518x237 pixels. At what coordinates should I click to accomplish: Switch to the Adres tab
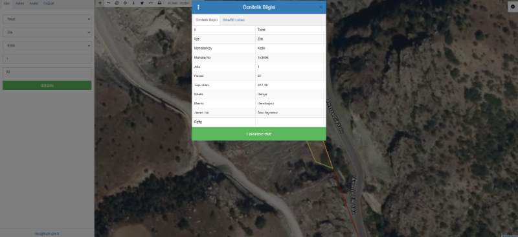[20, 3]
